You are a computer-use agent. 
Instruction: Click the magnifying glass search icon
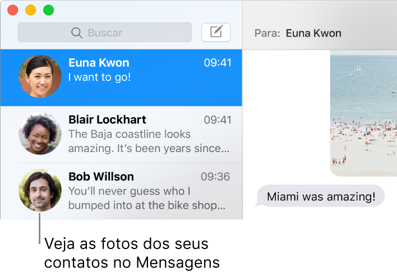(x=76, y=33)
